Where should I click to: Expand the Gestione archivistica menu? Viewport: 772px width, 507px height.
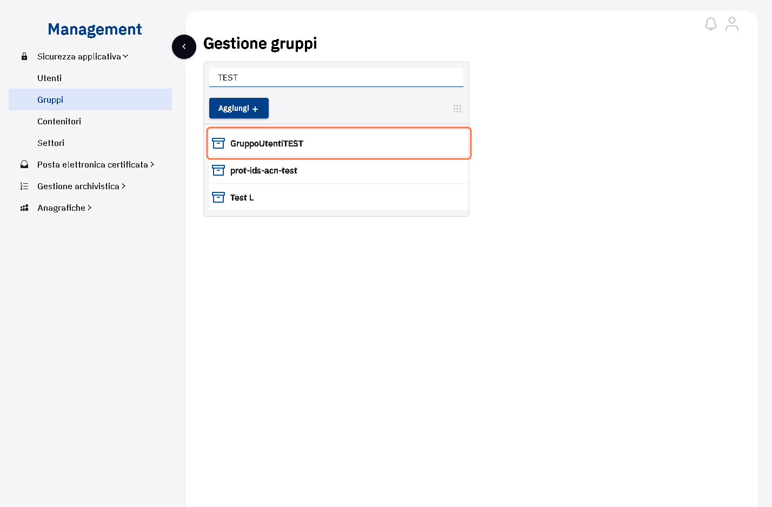point(82,186)
